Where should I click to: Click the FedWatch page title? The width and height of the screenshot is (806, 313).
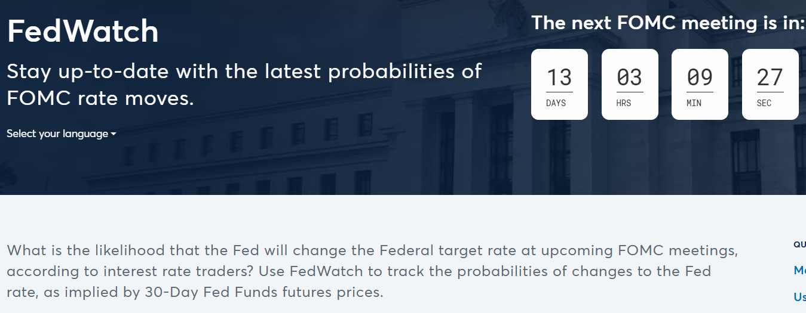83,32
